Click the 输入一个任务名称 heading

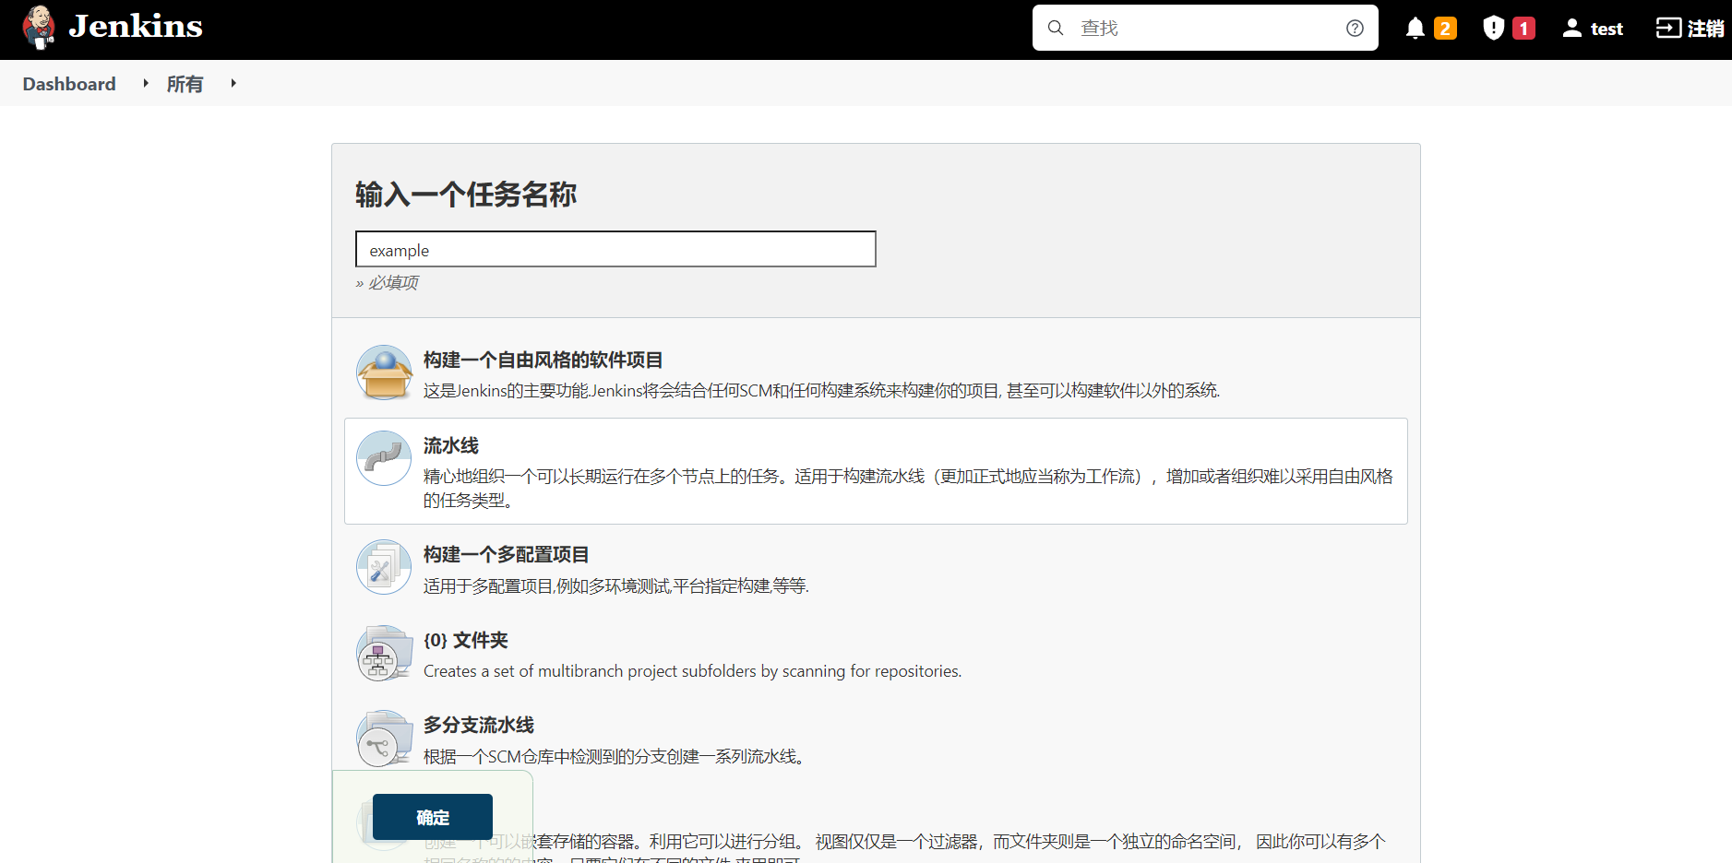pos(466,194)
